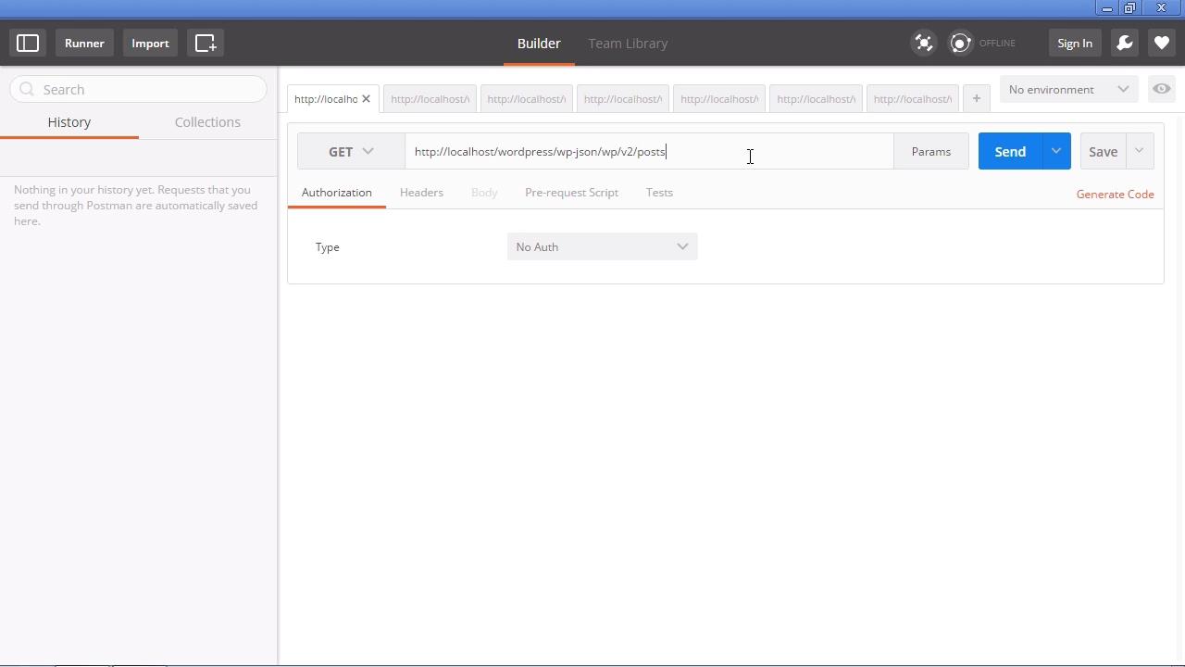Switch to the Builder tab
This screenshot has height=667, width=1185.
click(x=539, y=44)
